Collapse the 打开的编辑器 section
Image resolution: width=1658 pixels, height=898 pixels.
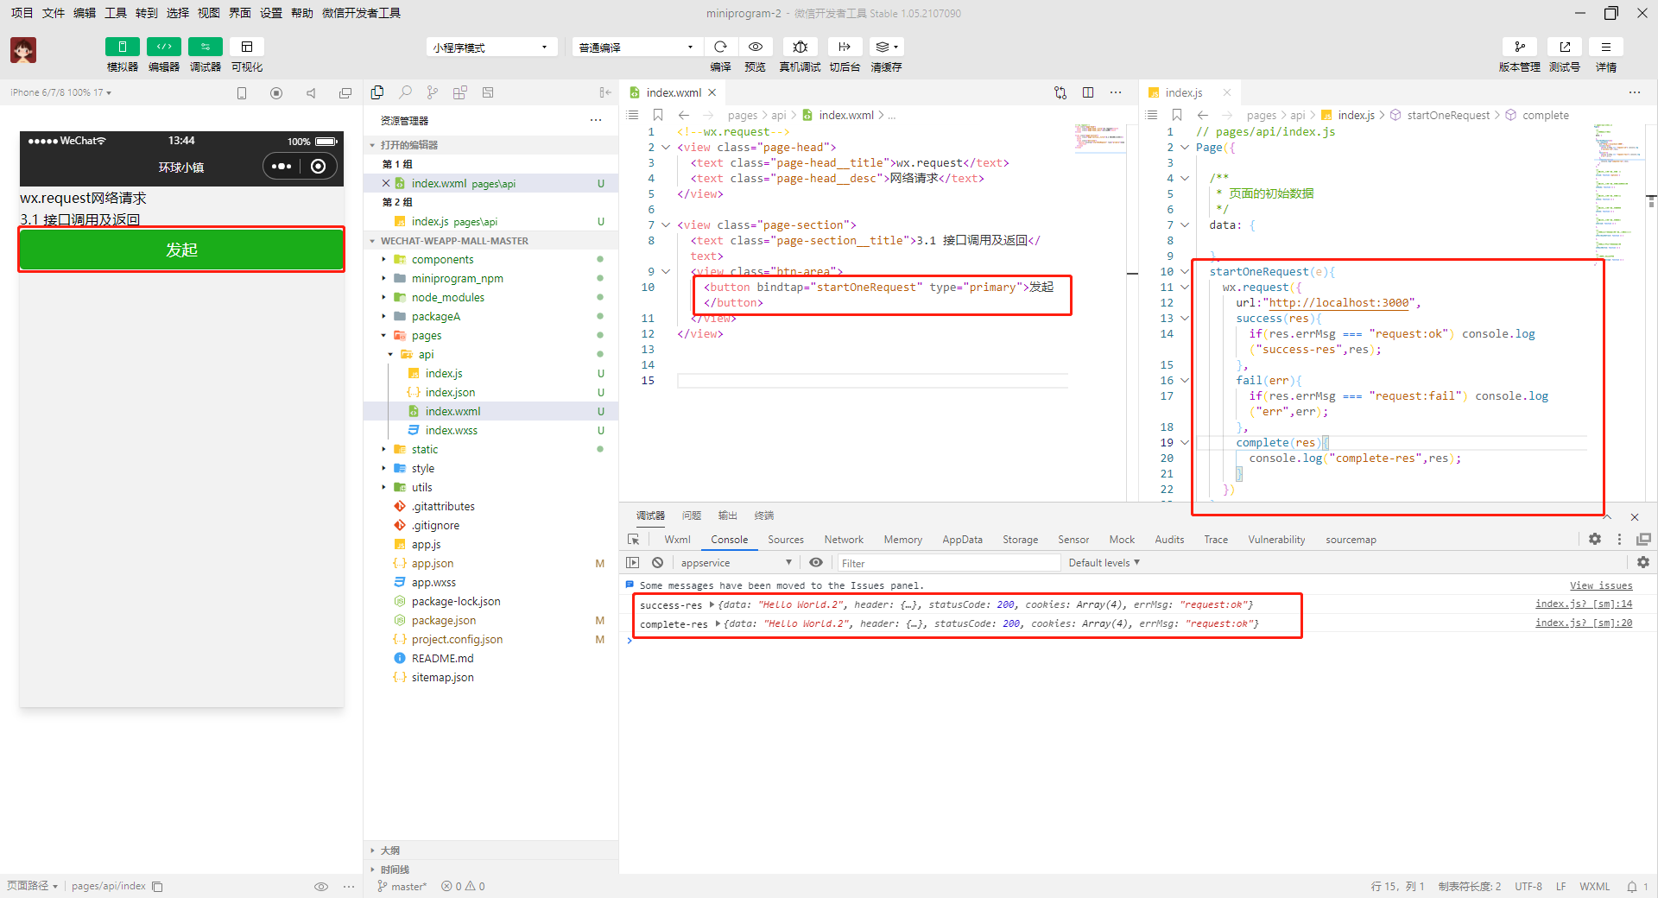click(490, 145)
